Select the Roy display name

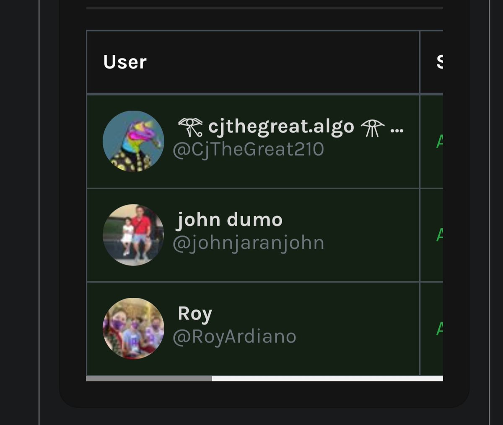[195, 314]
